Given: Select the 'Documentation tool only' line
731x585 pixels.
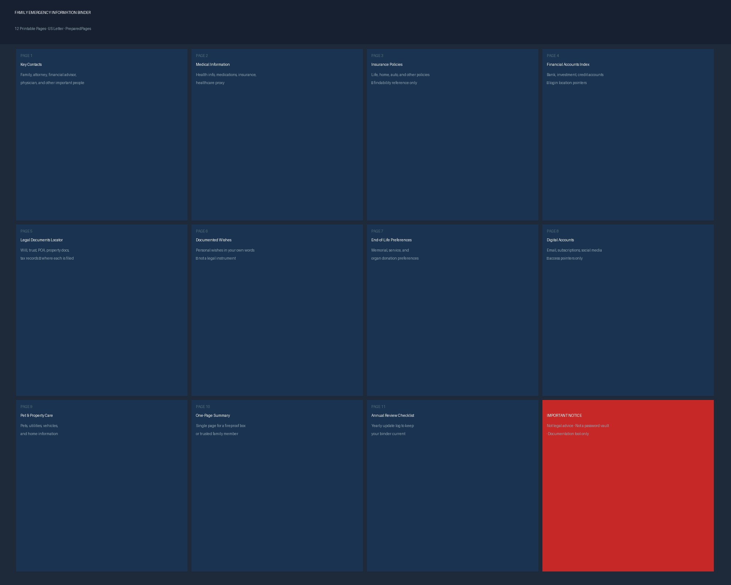Looking at the screenshot, I should pos(568,434).
